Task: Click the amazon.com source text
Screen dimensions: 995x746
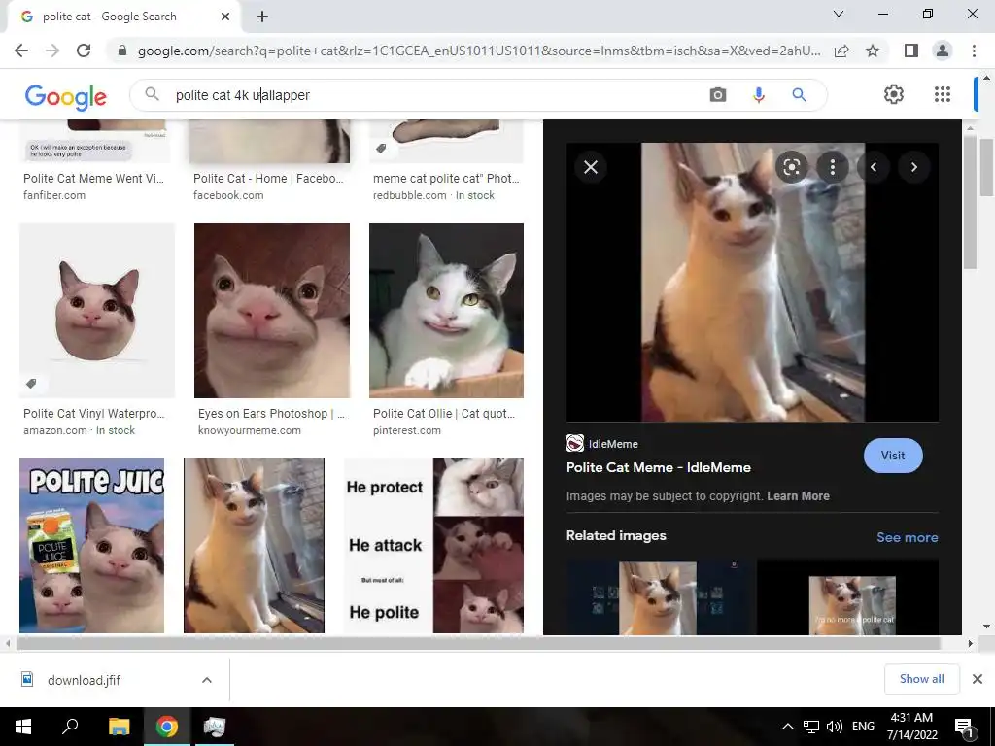Action: click(x=55, y=430)
